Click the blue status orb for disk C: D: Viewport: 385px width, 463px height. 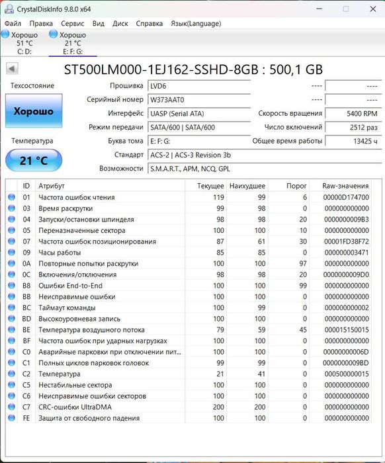pyautogui.click(x=5, y=34)
